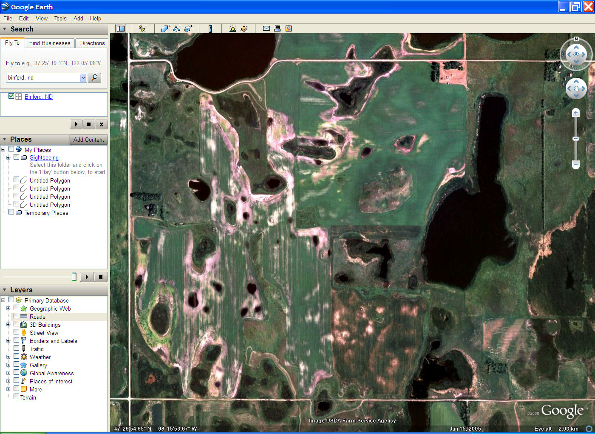Open the Help menu
The image size is (595, 434).
tap(96, 18)
